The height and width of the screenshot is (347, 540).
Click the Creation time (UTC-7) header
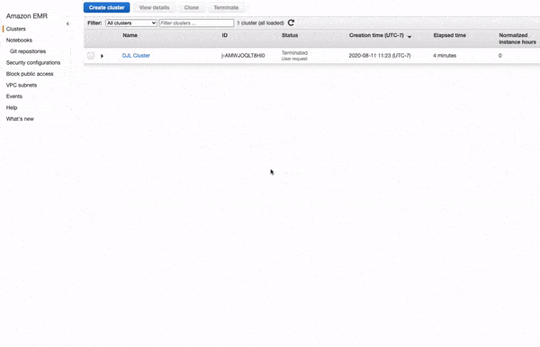(376, 35)
